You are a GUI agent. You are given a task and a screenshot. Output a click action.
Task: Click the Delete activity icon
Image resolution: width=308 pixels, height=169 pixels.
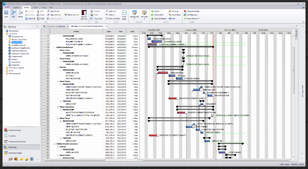(20, 14)
